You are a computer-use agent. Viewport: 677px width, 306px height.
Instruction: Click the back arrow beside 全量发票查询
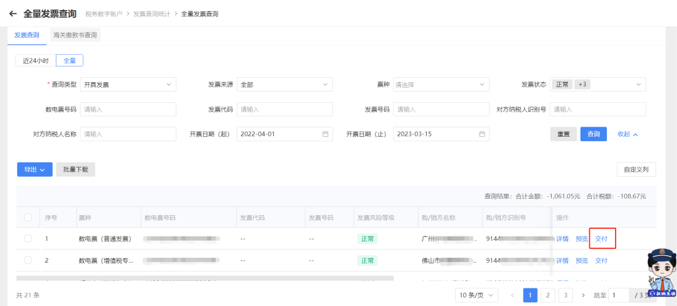click(x=13, y=14)
